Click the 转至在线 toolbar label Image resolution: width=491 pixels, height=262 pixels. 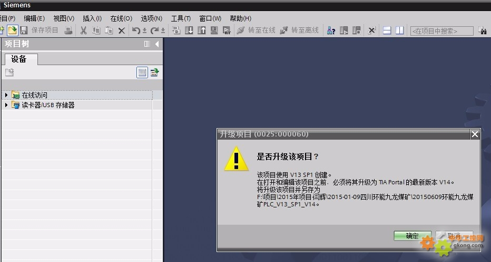262,30
